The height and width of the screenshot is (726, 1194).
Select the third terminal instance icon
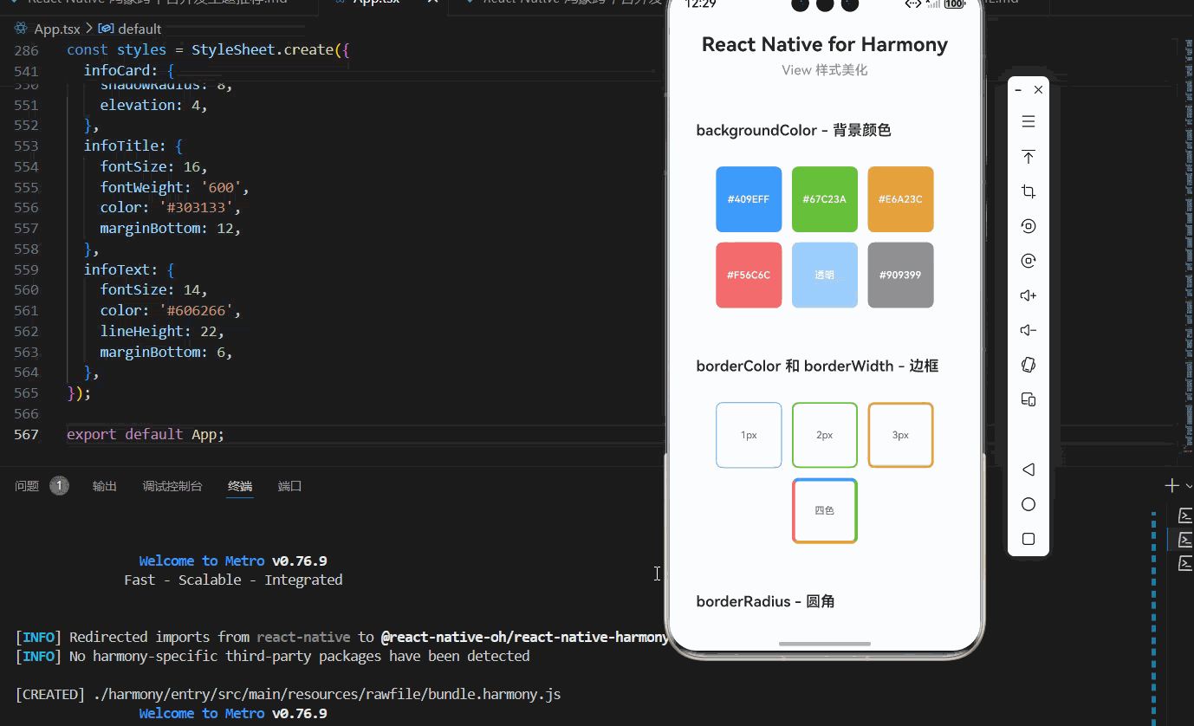tap(1185, 563)
